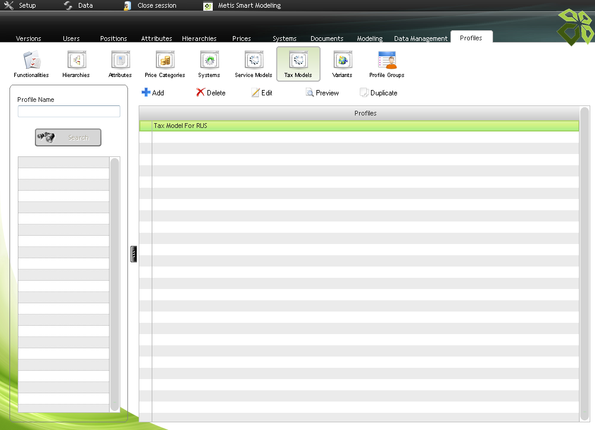The width and height of the screenshot is (595, 430).
Task: Open the Profile Groups icon
Action: pyautogui.click(x=387, y=64)
